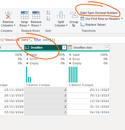Click the '3 distinct, 2 unique' text
Screen dimensions: 125x130
pyautogui.click(x=38, y=85)
